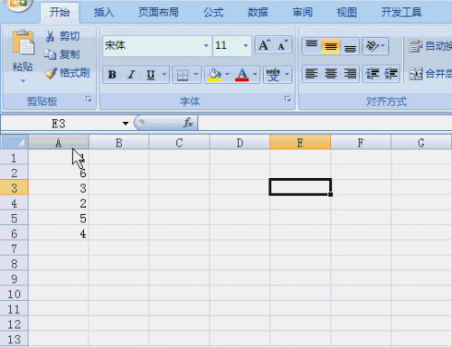
Task: Select cell A6 containing 4
Action: [59, 233]
